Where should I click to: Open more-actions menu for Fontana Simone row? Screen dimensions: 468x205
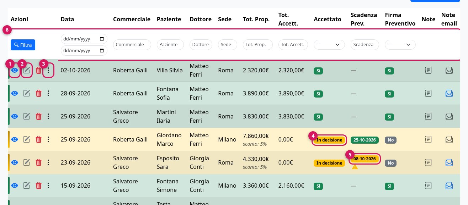(x=48, y=185)
